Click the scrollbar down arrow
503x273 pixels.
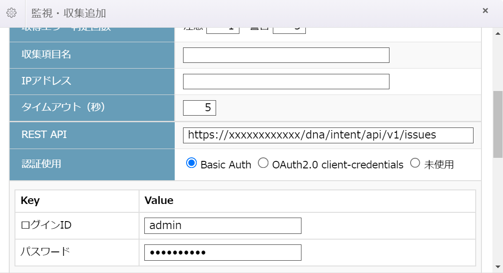tap(498, 266)
